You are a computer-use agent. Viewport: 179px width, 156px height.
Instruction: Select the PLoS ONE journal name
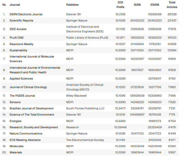(x=17, y=38)
